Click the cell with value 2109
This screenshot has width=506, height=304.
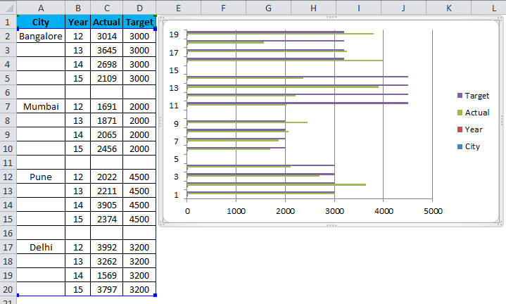tap(107, 78)
